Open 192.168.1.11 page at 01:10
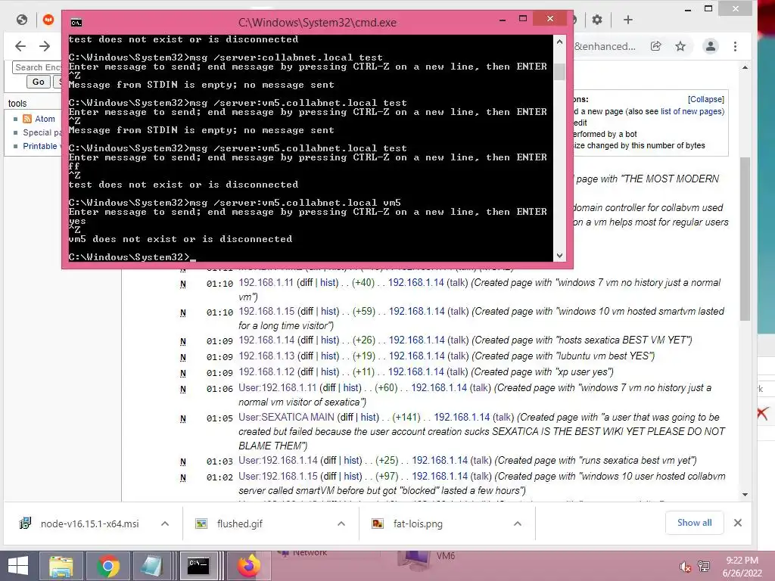Viewport: 775px width, 581px height. [266, 283]
